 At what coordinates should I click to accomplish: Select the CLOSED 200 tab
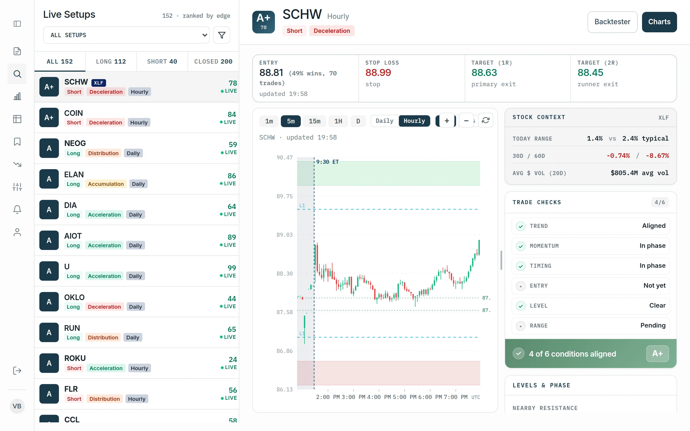tap(213, 62)
